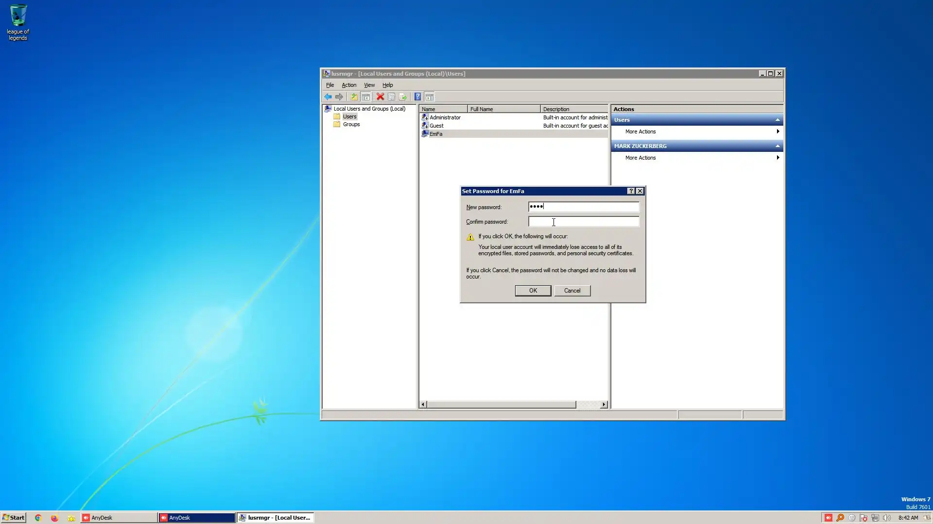Click the Up one level folder icon
Screen dimensions: 933x524
pyautogui.click(x=354, y=97)
